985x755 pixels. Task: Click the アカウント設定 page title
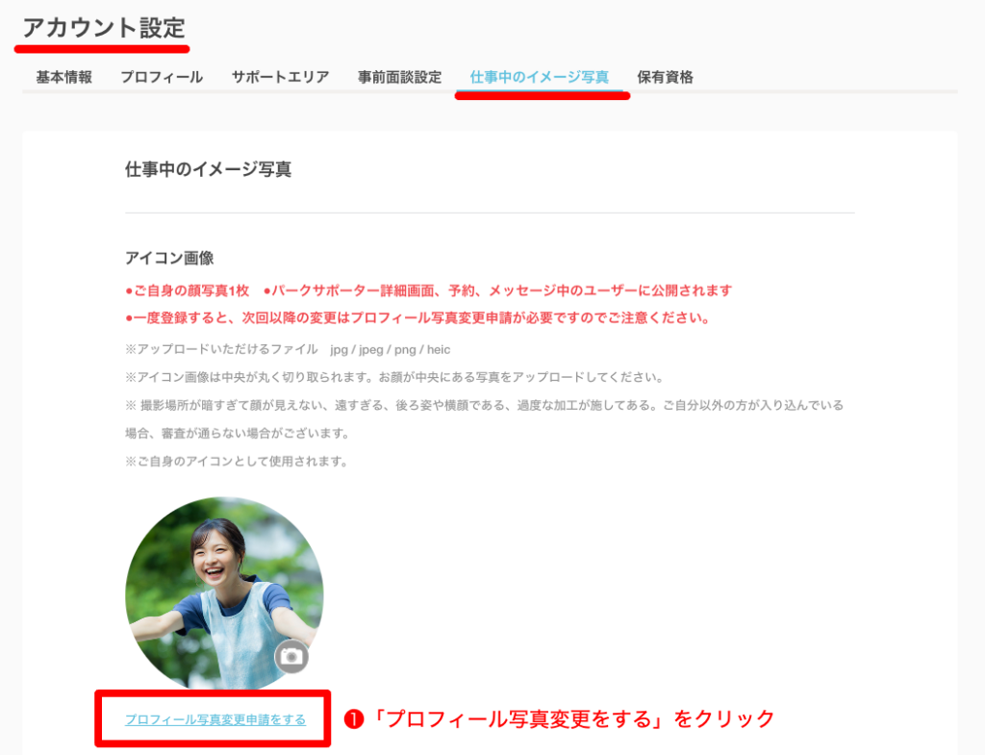click(104, 28)
